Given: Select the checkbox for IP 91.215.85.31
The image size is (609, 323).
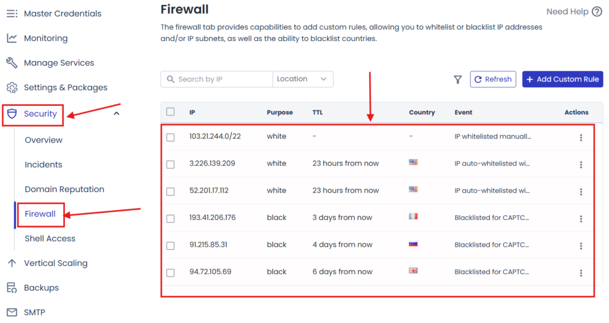Looking at the screenshot, I should point(171,245).
